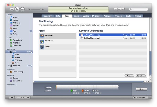Collapse the iPad device tree
The width and height of the screenshot is (157, 107).
9,52
